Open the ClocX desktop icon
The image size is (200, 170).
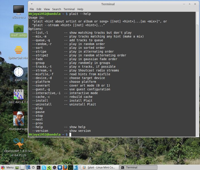(x=19, y=74)
